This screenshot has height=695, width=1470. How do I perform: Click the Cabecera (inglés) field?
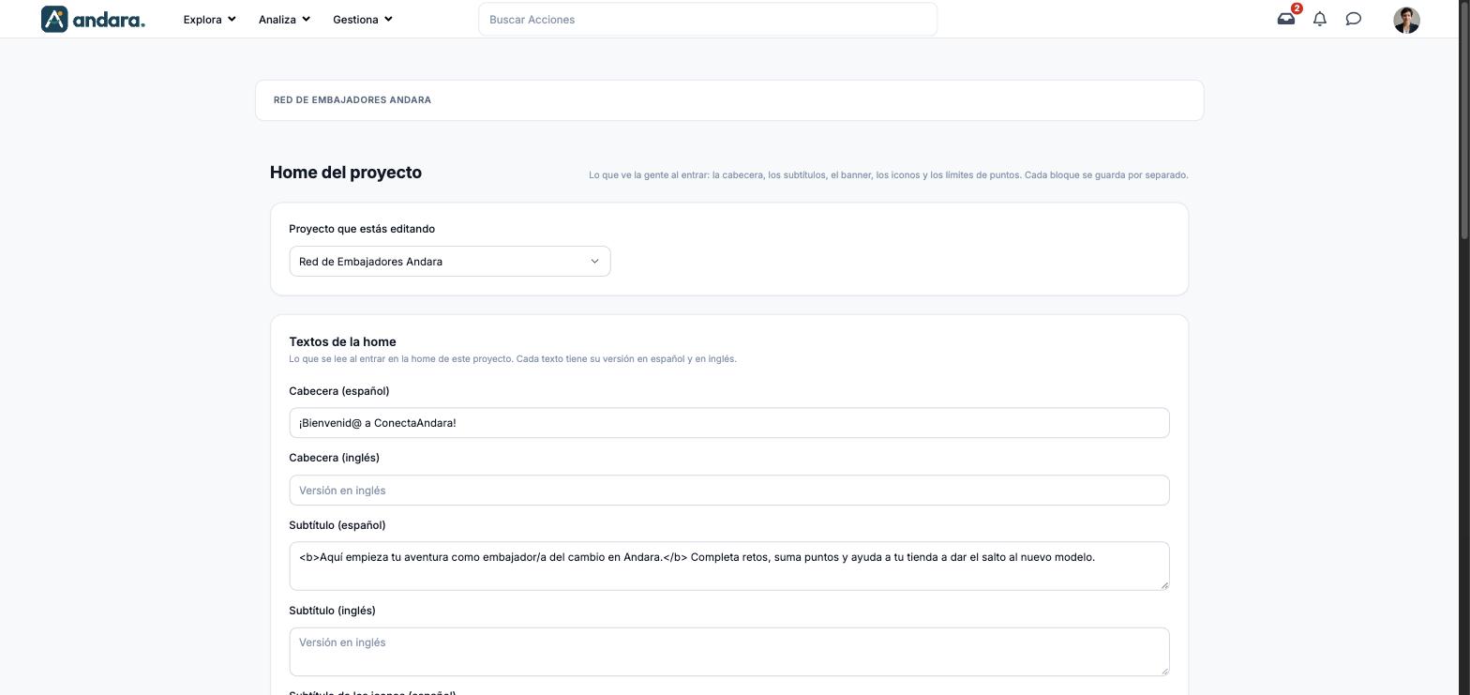(x=729, y=491)
